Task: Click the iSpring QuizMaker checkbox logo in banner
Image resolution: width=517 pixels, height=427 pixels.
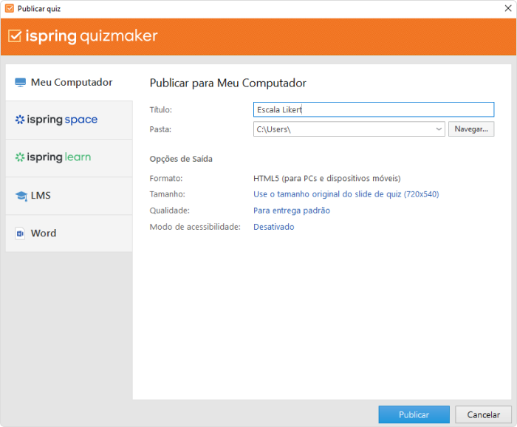Action: click(15, 36)
